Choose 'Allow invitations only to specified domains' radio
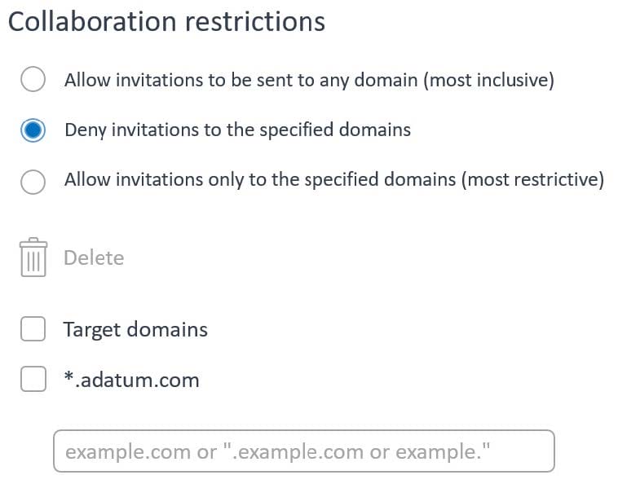The width and height of the screenshot is (618, 484). click(x=33, y=181)
